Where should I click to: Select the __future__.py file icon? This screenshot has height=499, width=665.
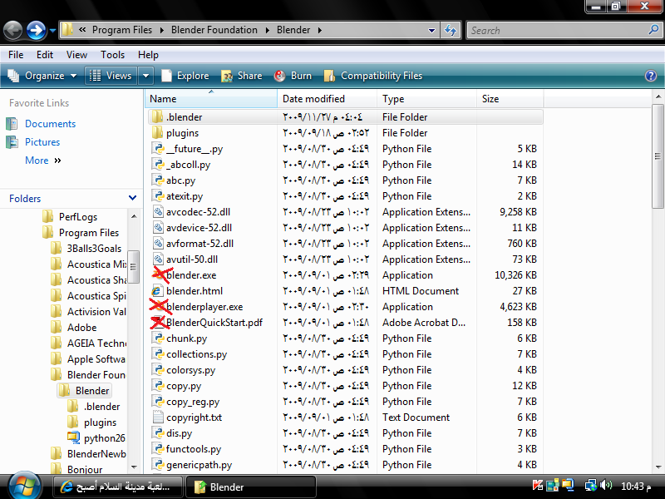[158, 149]
